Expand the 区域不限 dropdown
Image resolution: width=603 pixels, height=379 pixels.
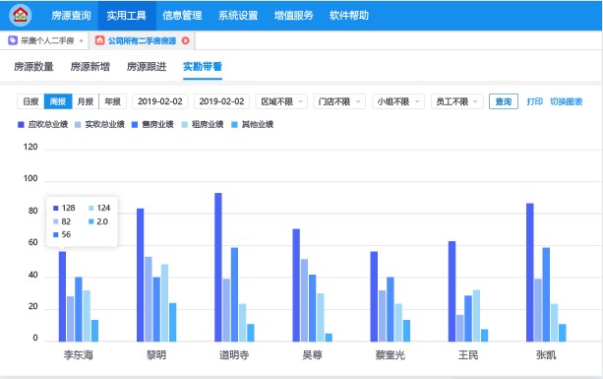(x=281, y=101)
